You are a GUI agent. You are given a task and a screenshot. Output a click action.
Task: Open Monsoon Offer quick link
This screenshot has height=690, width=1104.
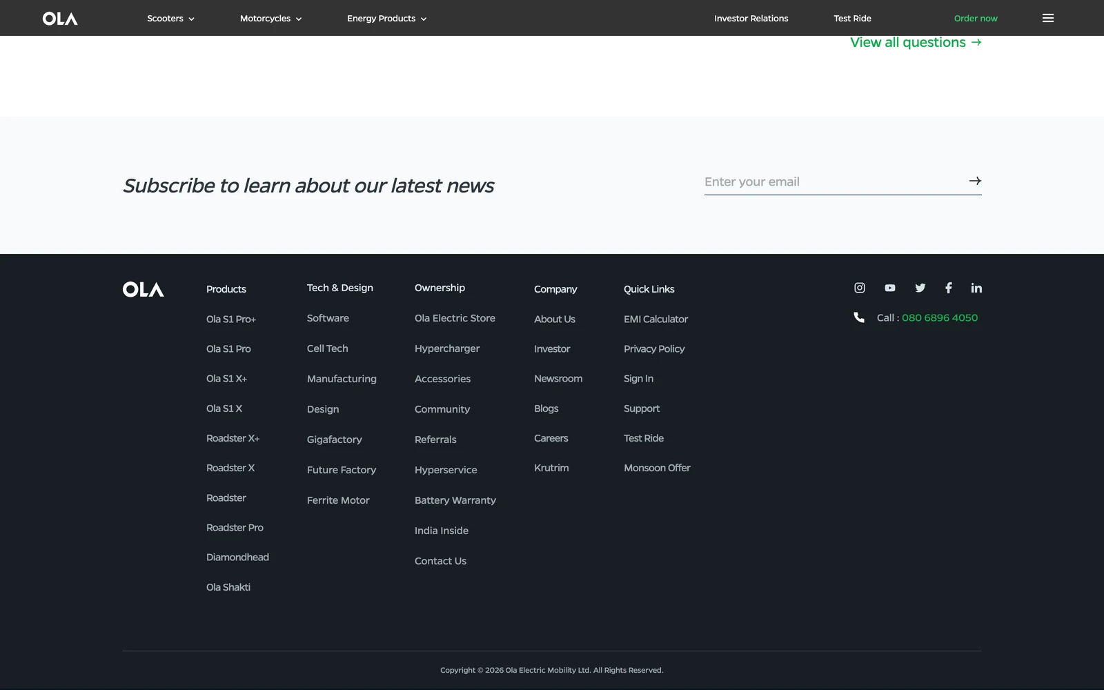[657, 468]
